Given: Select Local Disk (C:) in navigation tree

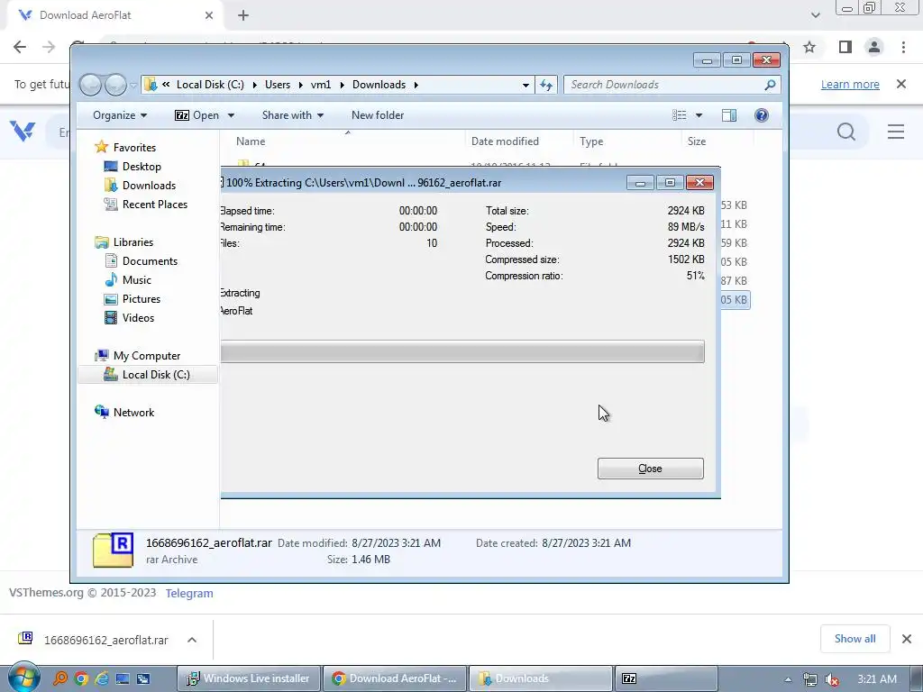Looking at the screenshot, I should coord(155,374).
